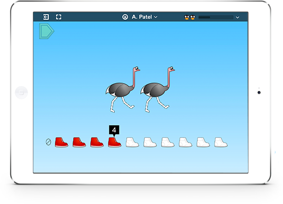This screenshot has width=283, height=204.
Task: Select the first red shoe
Action: (61, 142)
